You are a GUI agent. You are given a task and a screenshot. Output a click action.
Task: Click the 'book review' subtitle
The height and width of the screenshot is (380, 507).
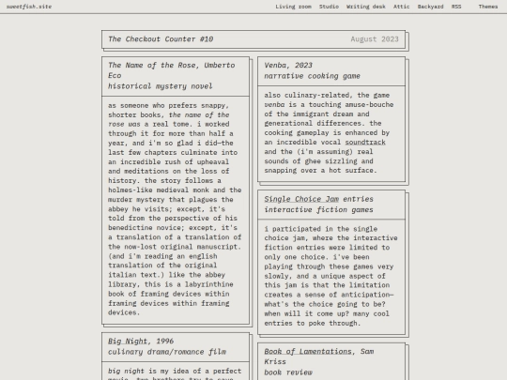[288, 372]
